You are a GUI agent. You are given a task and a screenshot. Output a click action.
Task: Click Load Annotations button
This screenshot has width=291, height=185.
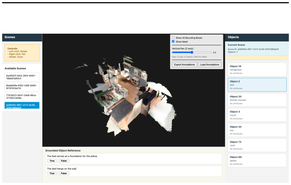coord(210,64)
